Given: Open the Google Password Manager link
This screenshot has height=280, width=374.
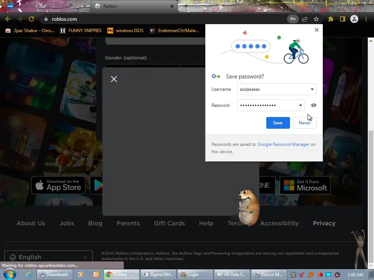Looking at the screenshot, I should click(283, 144).
